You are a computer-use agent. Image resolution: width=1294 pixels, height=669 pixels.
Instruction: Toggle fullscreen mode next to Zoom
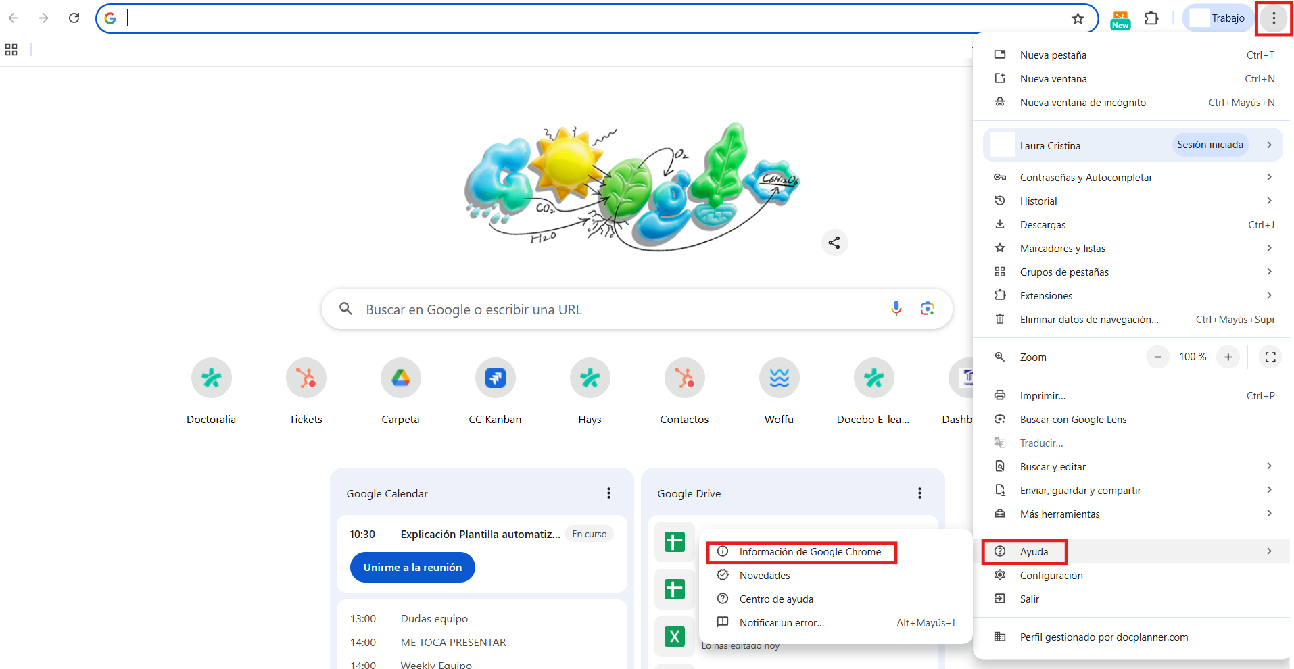[1270, 357]
